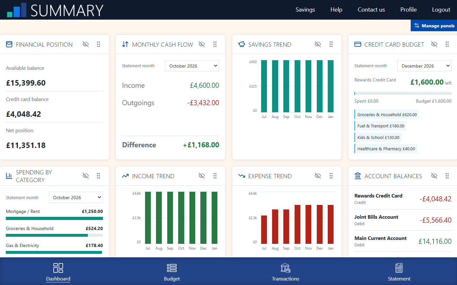Click the Rewards Credit Card budget progress bar
The height and width of the screenshot is (285, 457).
[x=403, y=94]
